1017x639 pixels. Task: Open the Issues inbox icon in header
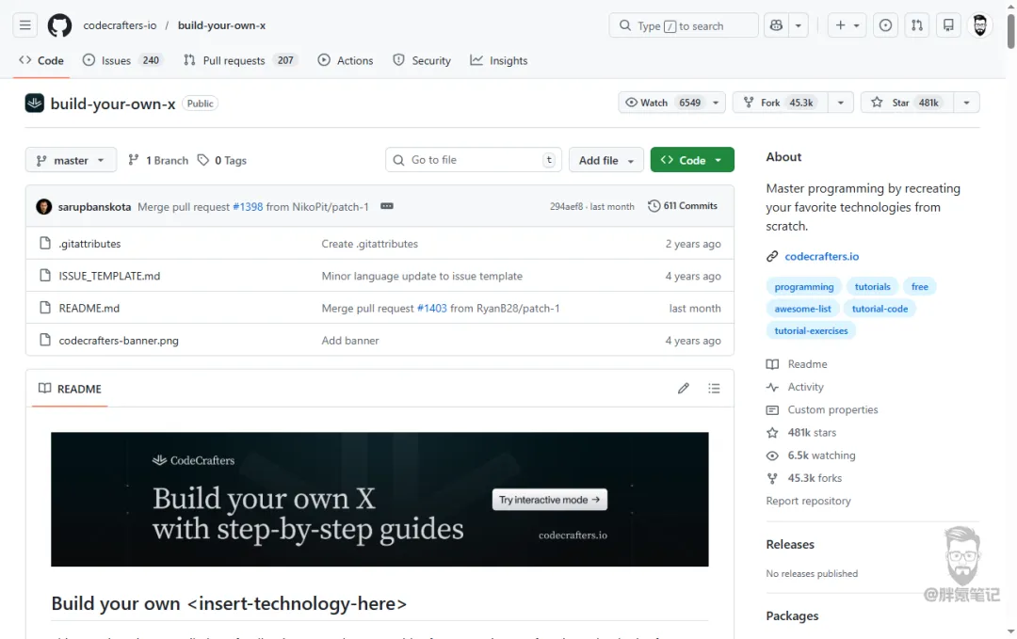885,25
